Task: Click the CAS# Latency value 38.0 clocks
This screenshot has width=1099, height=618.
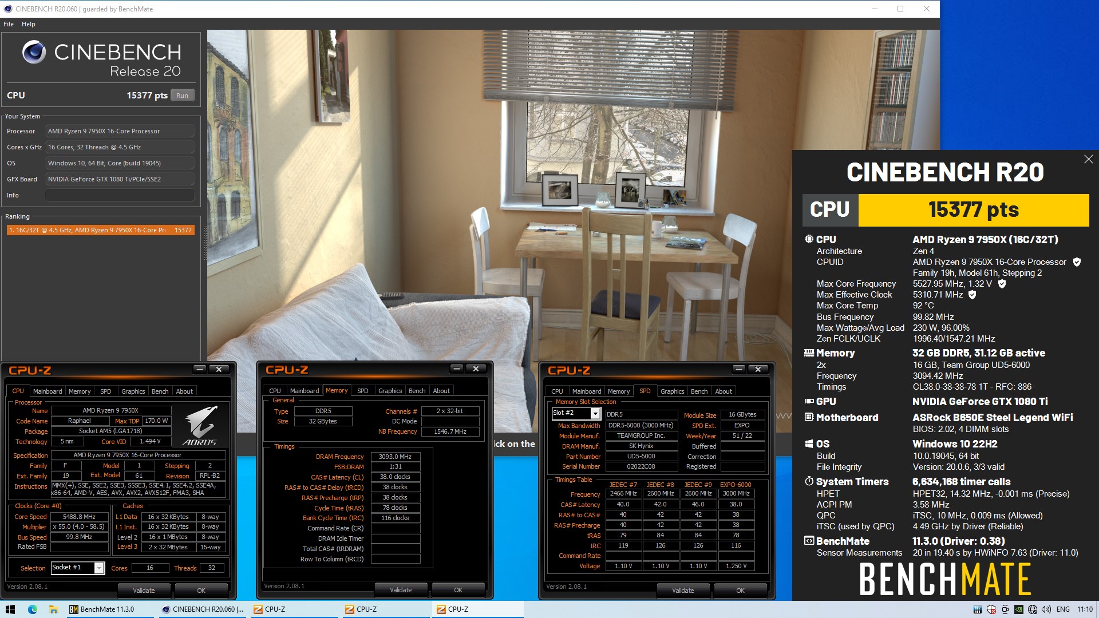Action: [x=396, y=477]
